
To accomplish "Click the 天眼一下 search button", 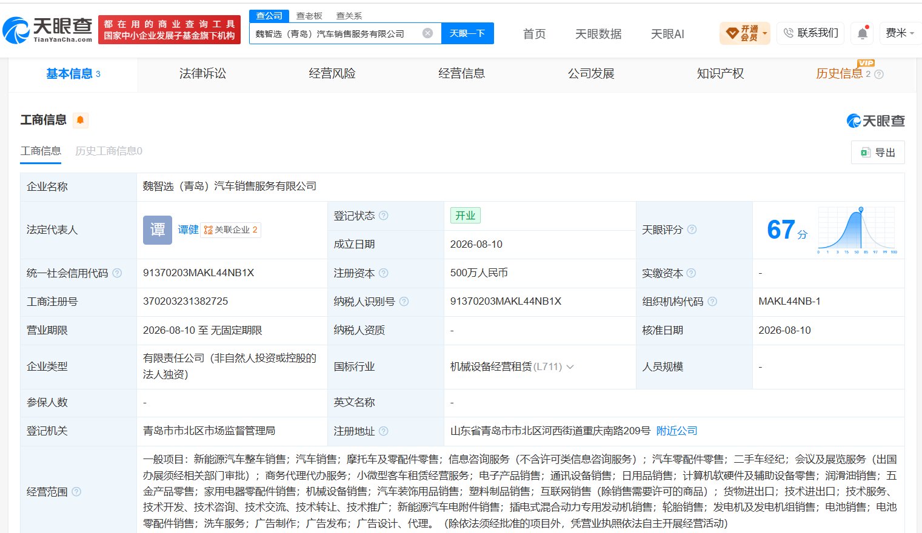I will tap(467, 33).
